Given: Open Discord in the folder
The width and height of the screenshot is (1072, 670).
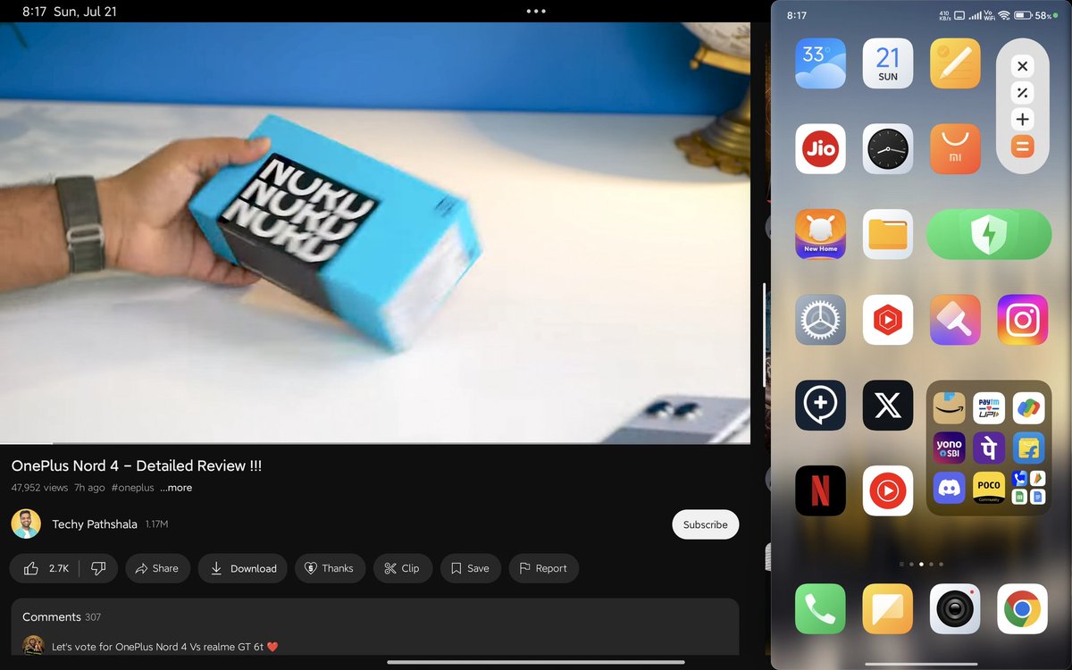Looking at the screenshot, I should tap(950, 487).
